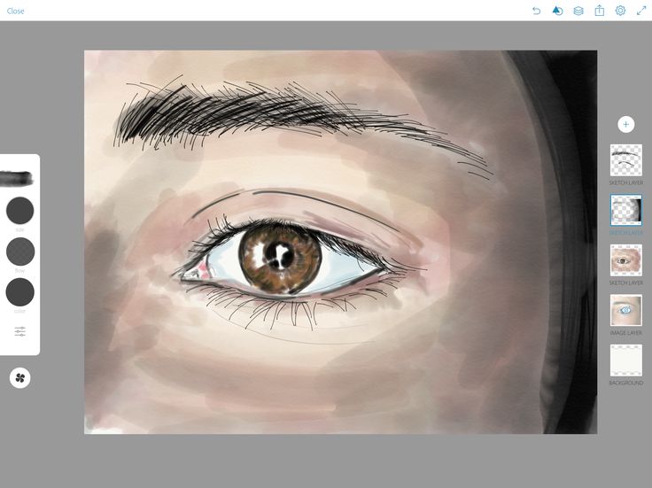This screenshot has width=652, height=488.
Task: Add a new layer with plus button
Action: pos(625,124)
